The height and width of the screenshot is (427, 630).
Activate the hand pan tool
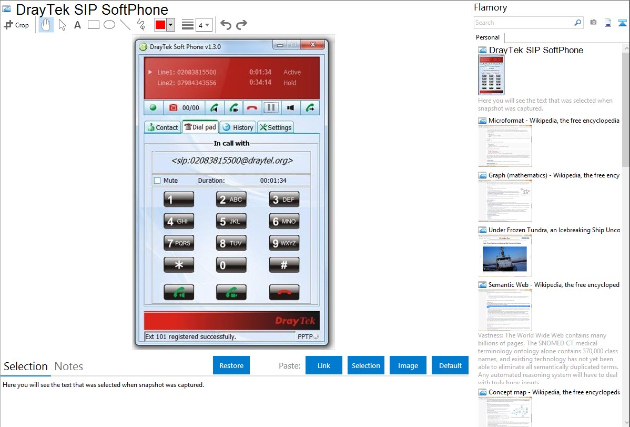click(x=46, y=25)
